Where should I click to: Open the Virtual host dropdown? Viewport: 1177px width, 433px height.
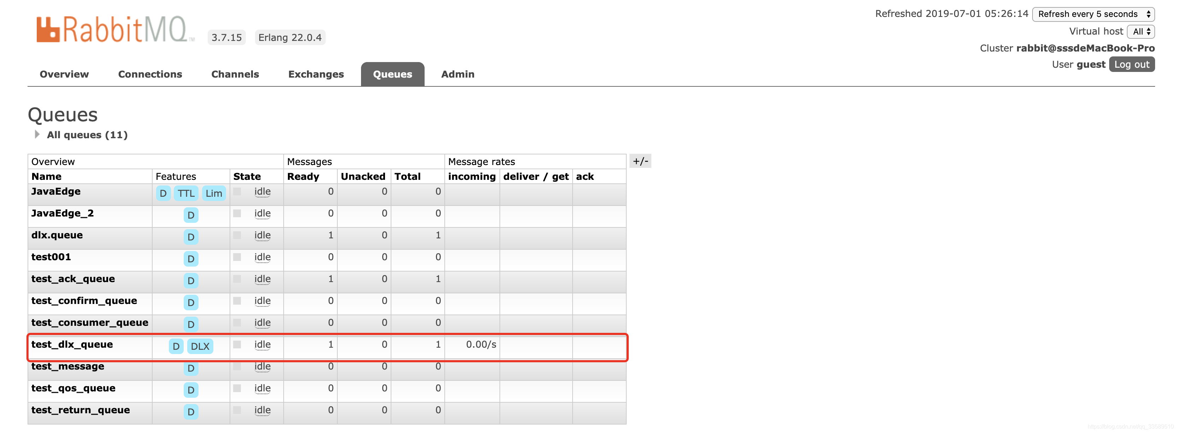(1141, 31)
